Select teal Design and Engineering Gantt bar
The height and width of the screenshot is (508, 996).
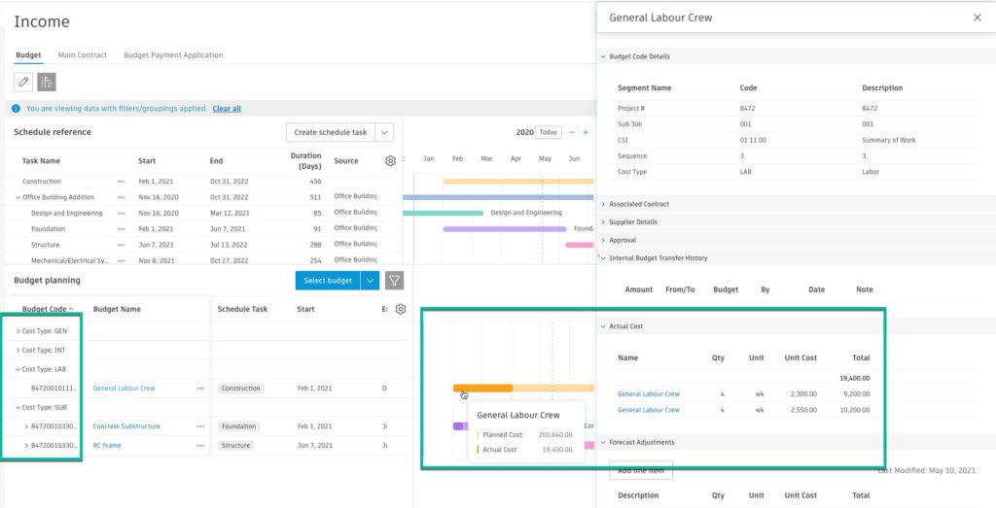click(443, 213)
